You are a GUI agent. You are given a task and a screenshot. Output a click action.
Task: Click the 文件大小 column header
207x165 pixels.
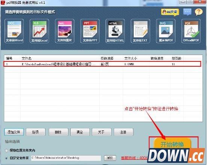pyautogui.click(x=131, y=58)
